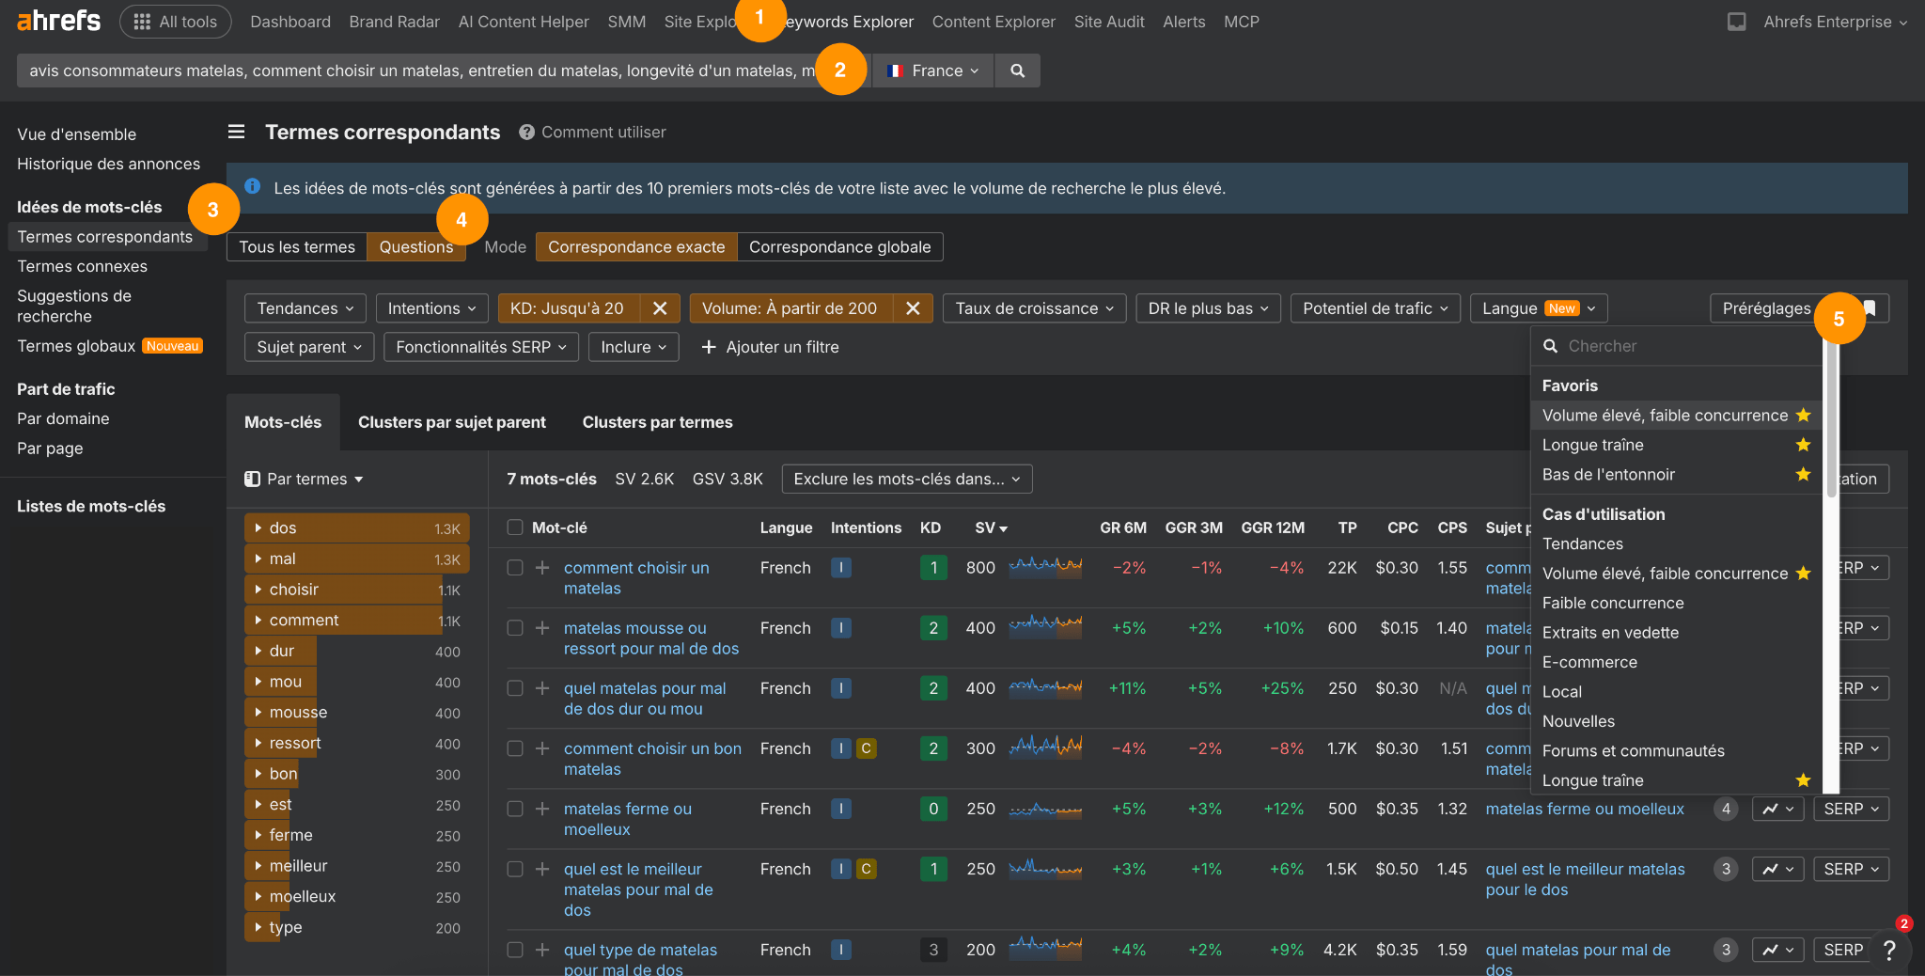Check the comment choisir un matelas row
Screen dimensions: 1925x976
514,568
